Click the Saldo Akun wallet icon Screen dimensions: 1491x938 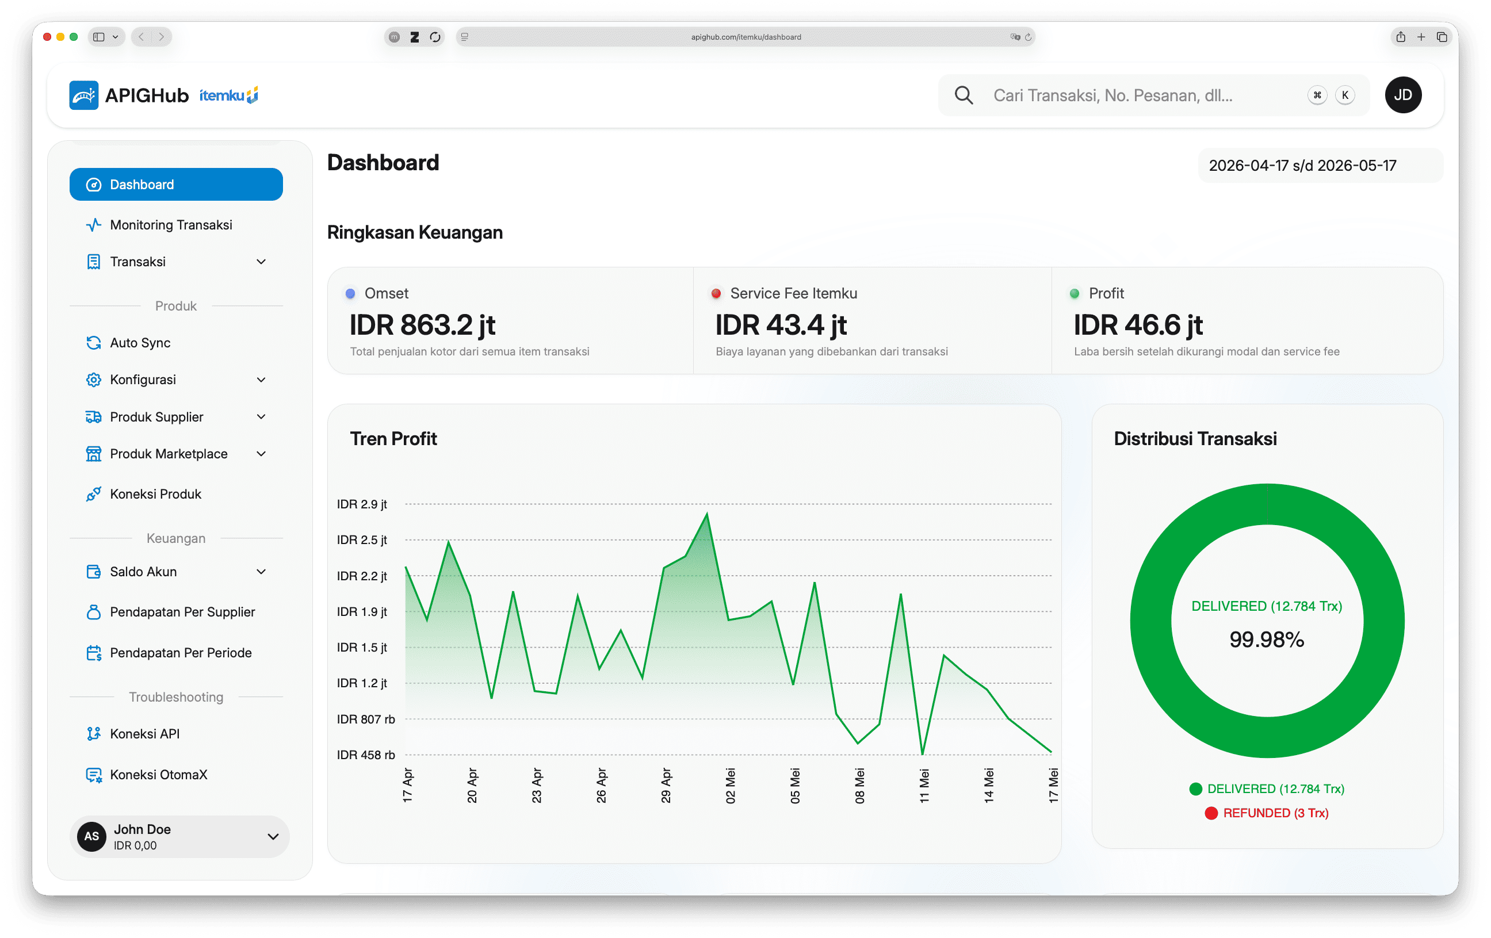point(94,572)
